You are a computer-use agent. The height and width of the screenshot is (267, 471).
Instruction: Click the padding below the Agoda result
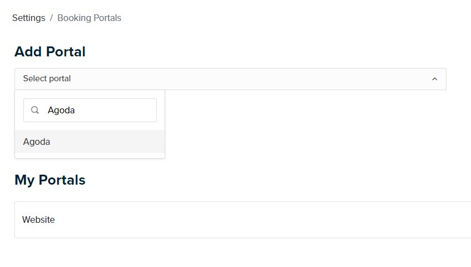pos(90,155)
